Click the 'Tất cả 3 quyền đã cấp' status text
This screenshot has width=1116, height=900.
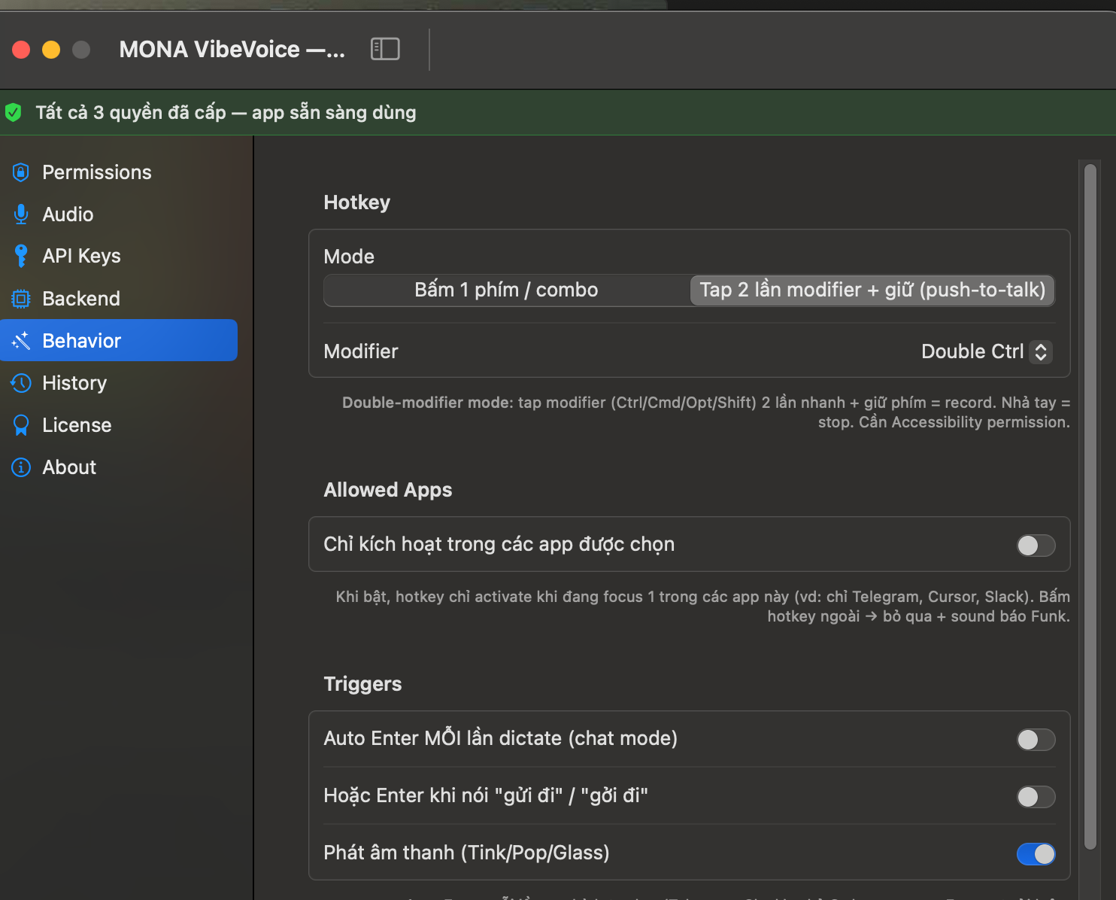pos(226,113)
